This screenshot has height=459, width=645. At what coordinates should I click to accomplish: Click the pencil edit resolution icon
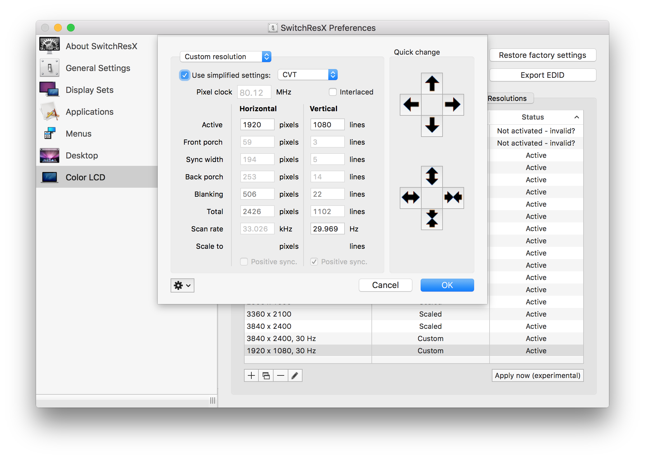coord(294,375)
